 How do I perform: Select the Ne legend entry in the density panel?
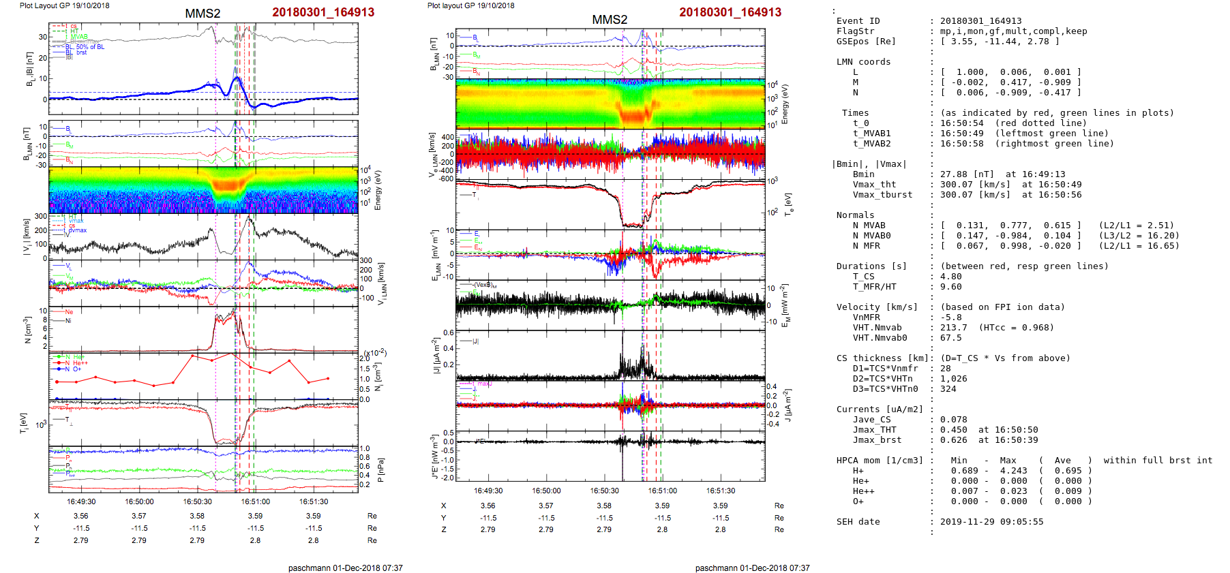click(69, 312)
